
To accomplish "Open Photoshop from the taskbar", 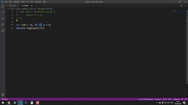I will 26,103.
